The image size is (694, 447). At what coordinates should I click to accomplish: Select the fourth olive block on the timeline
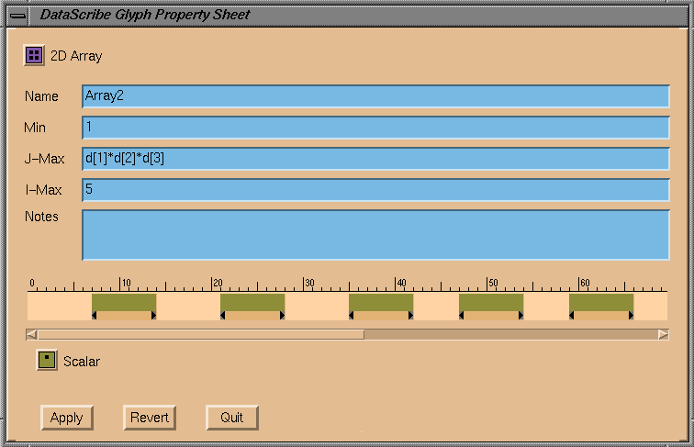click(491, 302)
